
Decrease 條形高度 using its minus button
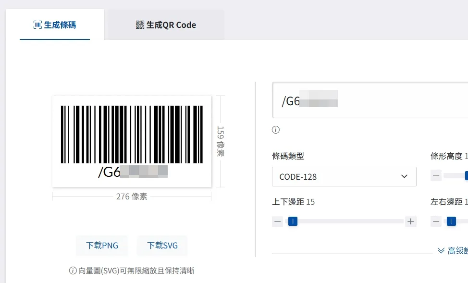436,175
